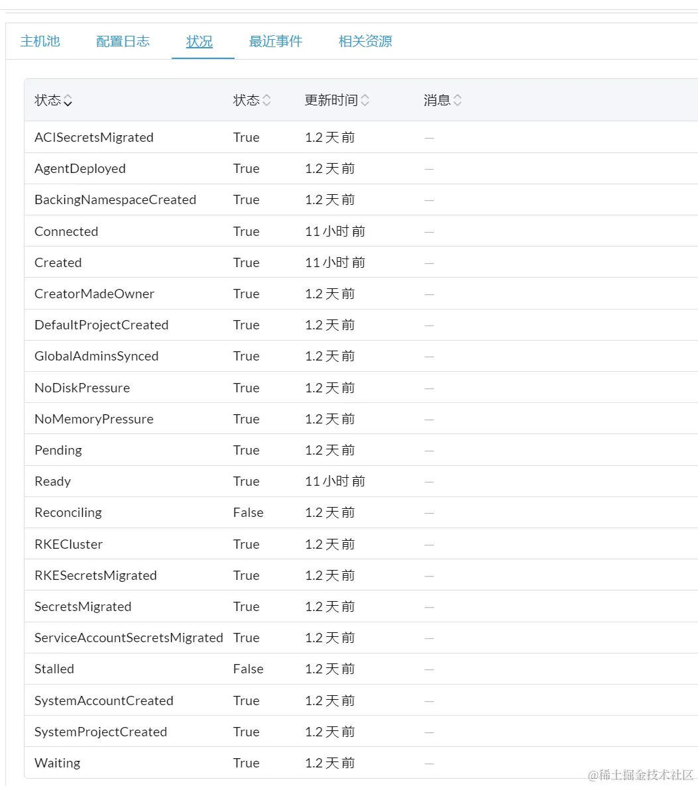Click the NoMemoryPressure condition name

tap(93, 419)
